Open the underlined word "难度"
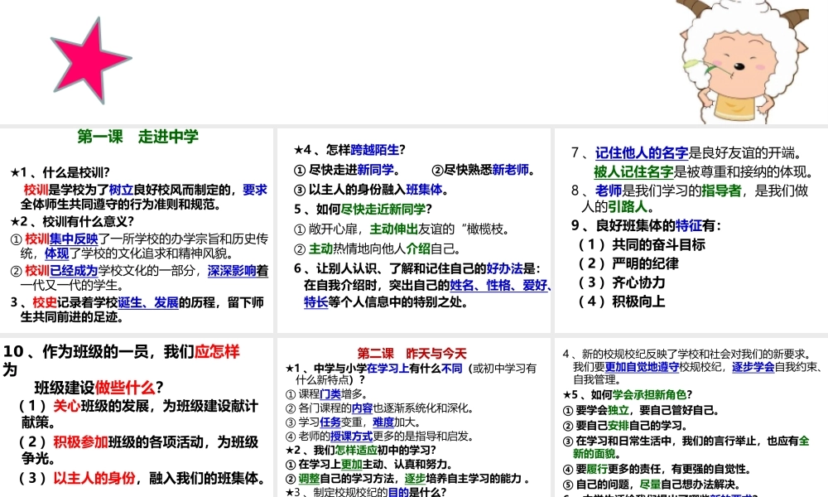This screenshot has width=828, height=497. coord(383,422)
